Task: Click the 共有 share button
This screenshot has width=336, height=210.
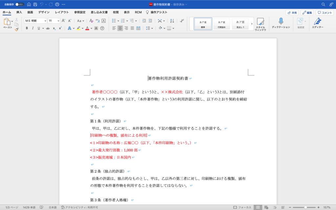Action: click(x=292, y=13)
